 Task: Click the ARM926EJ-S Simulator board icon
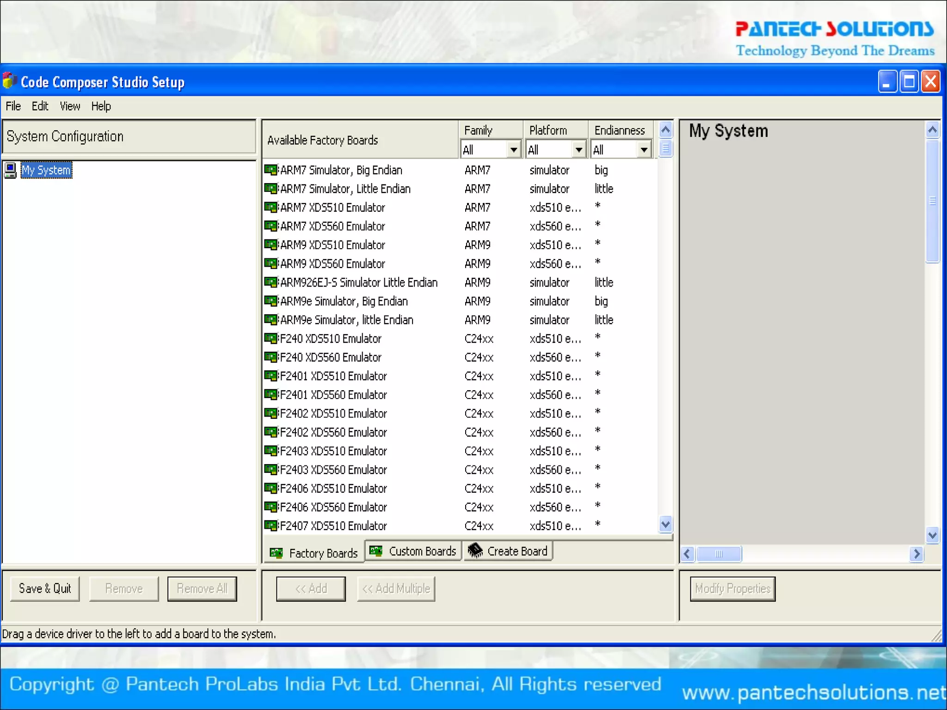[271, 282]
